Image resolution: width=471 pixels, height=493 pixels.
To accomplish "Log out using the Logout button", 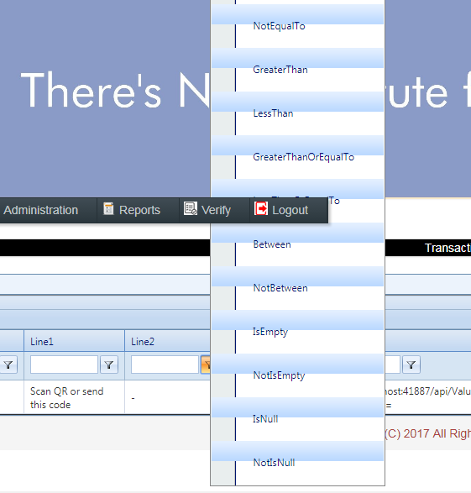I will tap(289, 210).
